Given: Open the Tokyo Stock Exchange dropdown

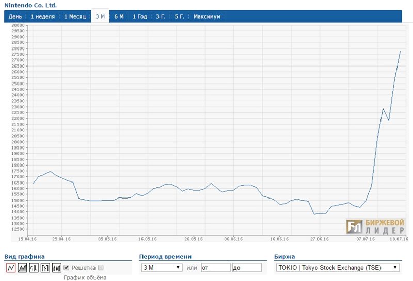Looking at the screenshot, I should [338, 268].
